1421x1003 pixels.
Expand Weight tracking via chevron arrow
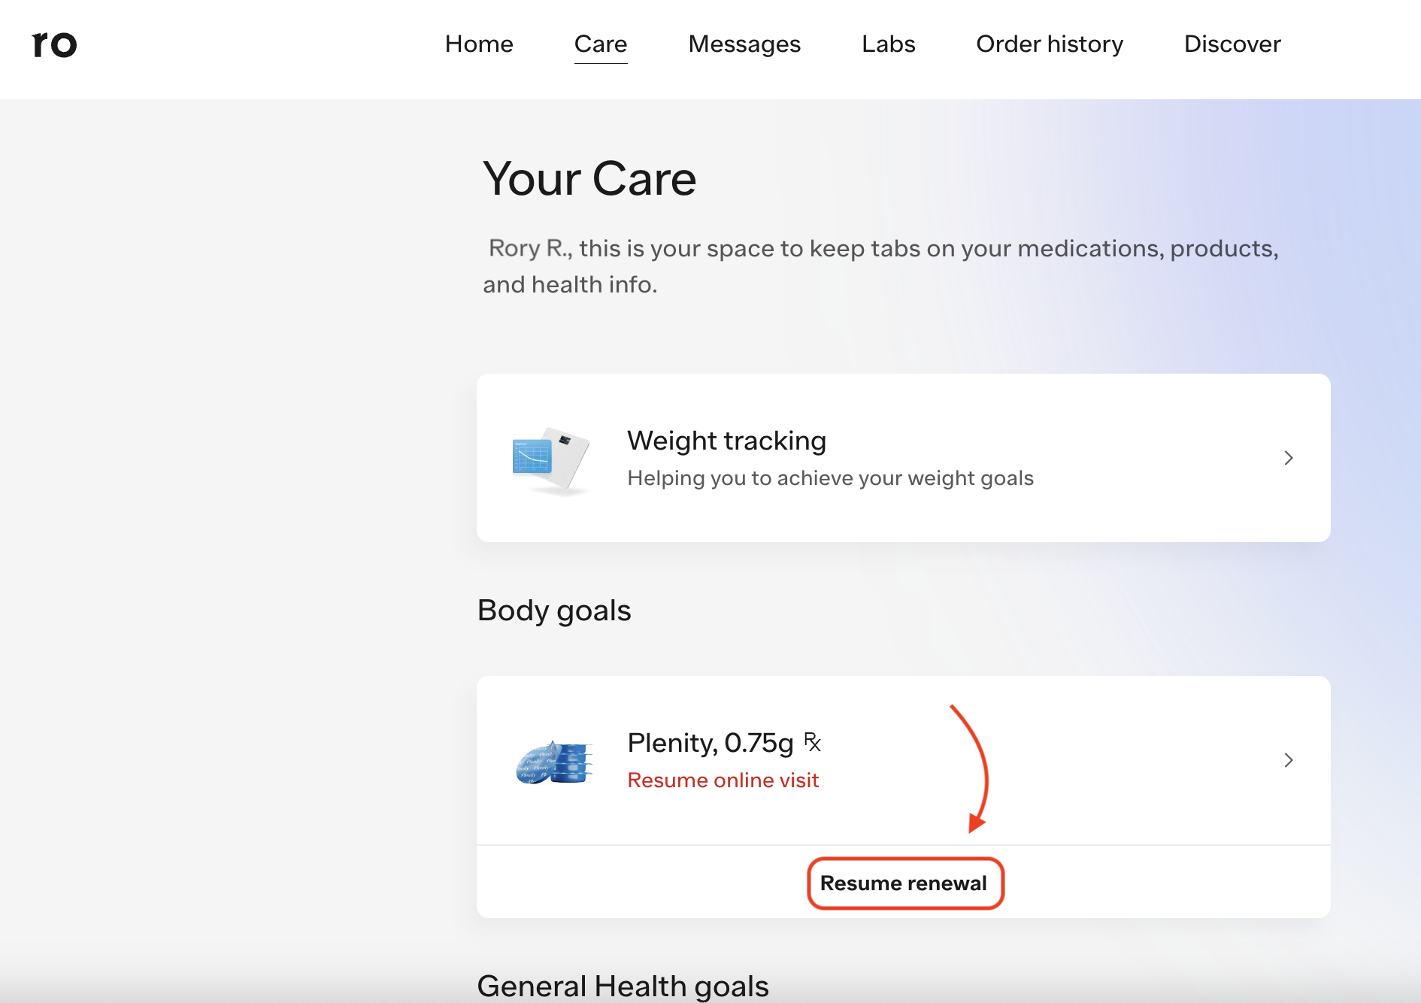(1289, 458)
